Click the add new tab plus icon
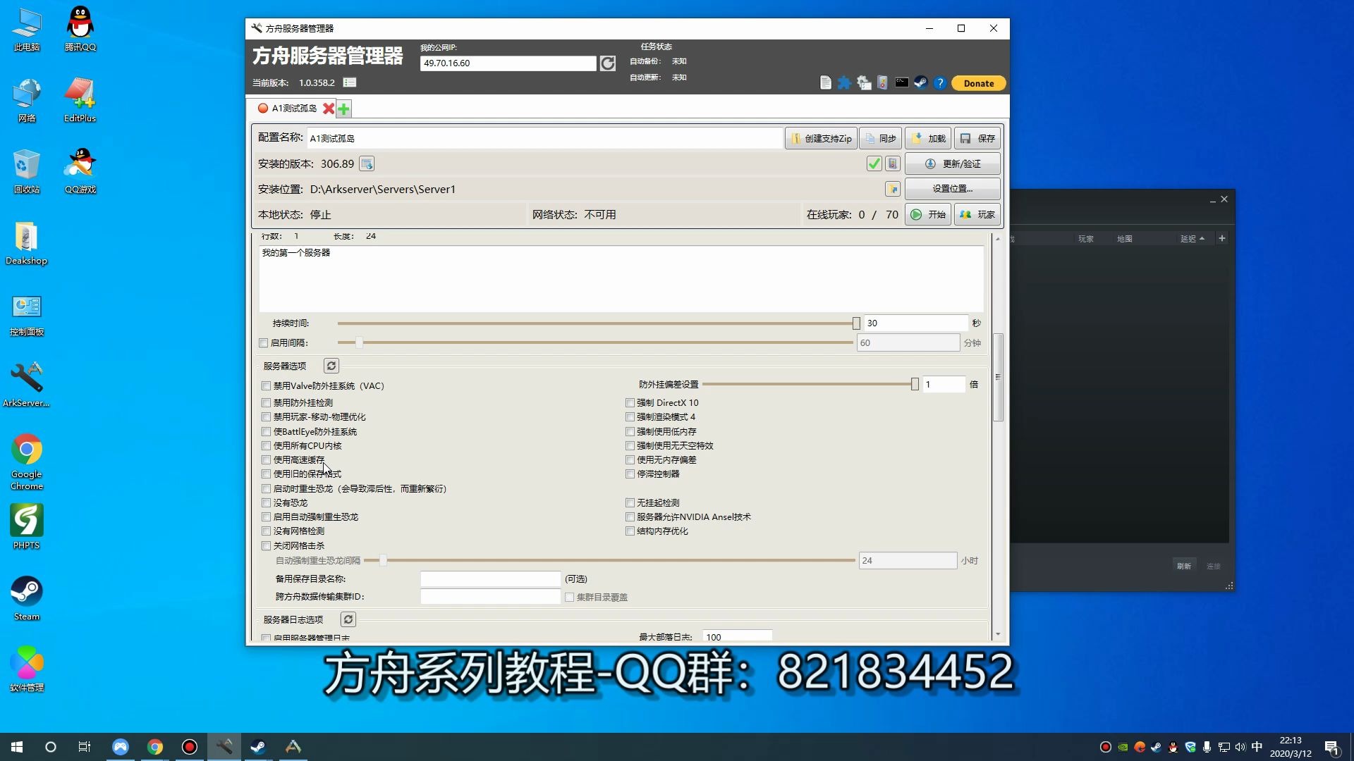 click(343, 108)
